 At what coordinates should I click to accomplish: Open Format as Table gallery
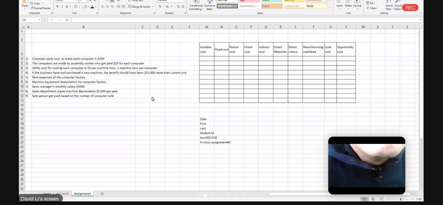(x=209, y=5)
